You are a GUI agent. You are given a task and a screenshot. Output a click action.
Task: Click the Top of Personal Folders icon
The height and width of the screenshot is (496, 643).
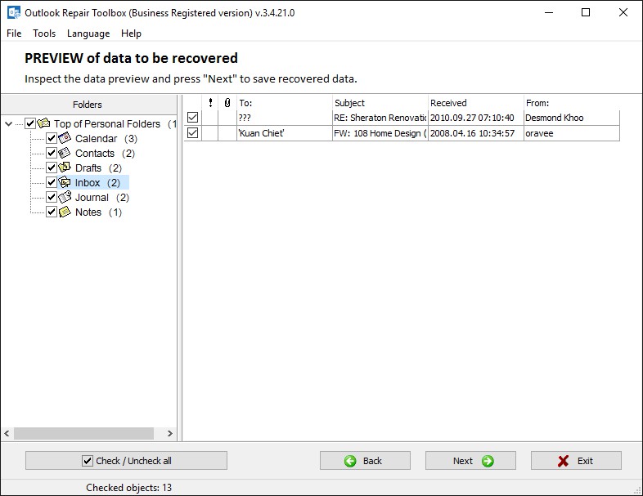44,123
